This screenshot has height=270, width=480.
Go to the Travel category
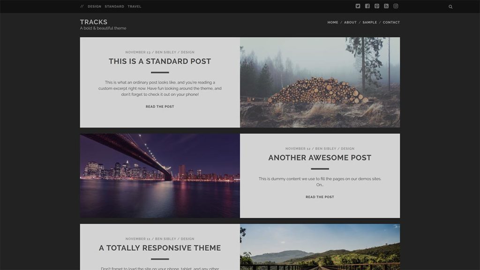pos(134,7)
